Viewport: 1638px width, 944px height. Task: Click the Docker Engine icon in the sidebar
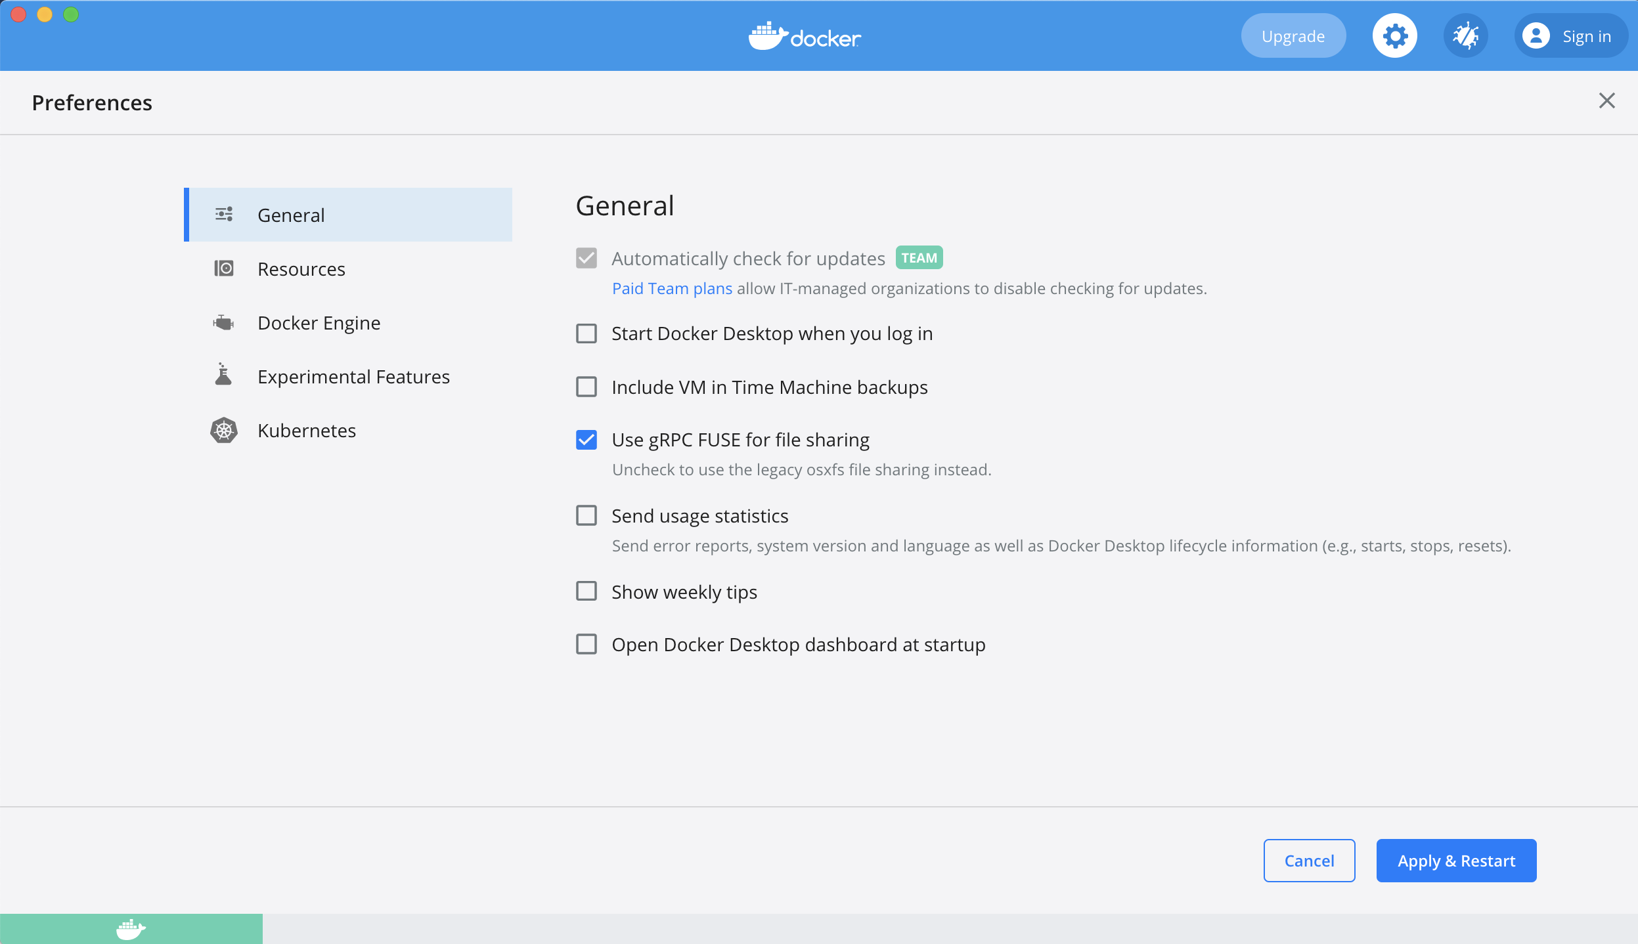click(x=224, y=323)
